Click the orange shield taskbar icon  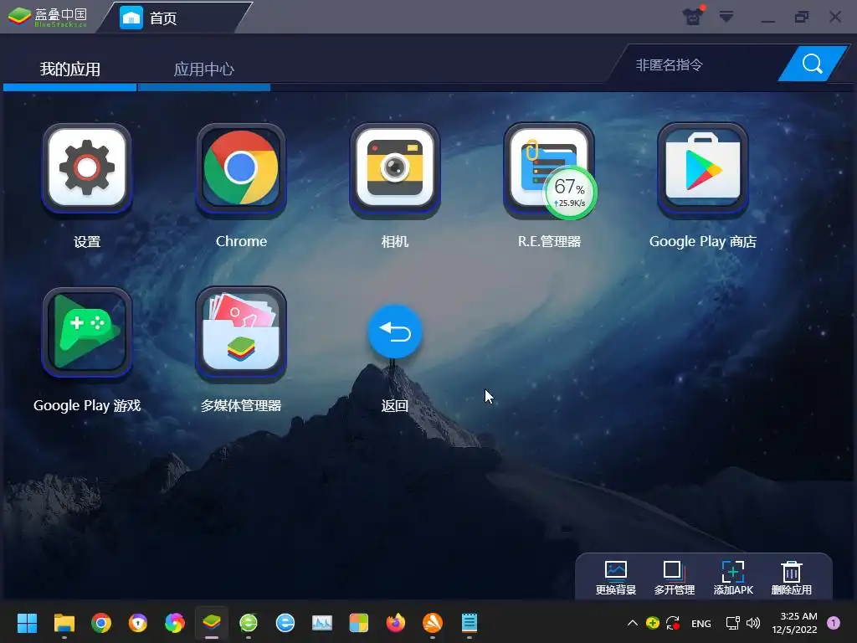coord(138,623)
